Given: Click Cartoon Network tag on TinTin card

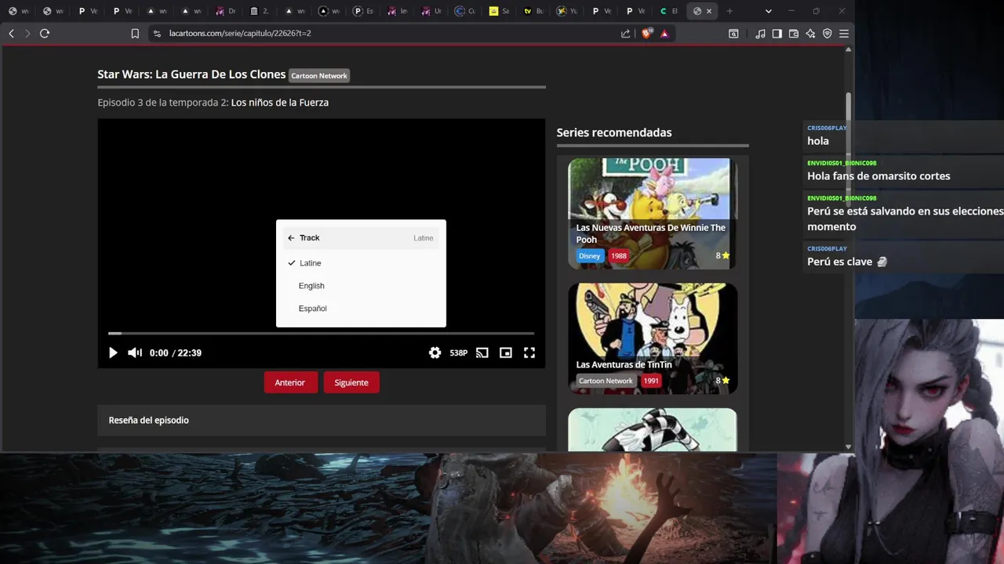Looking at the screenshot, I should point(606,381).
